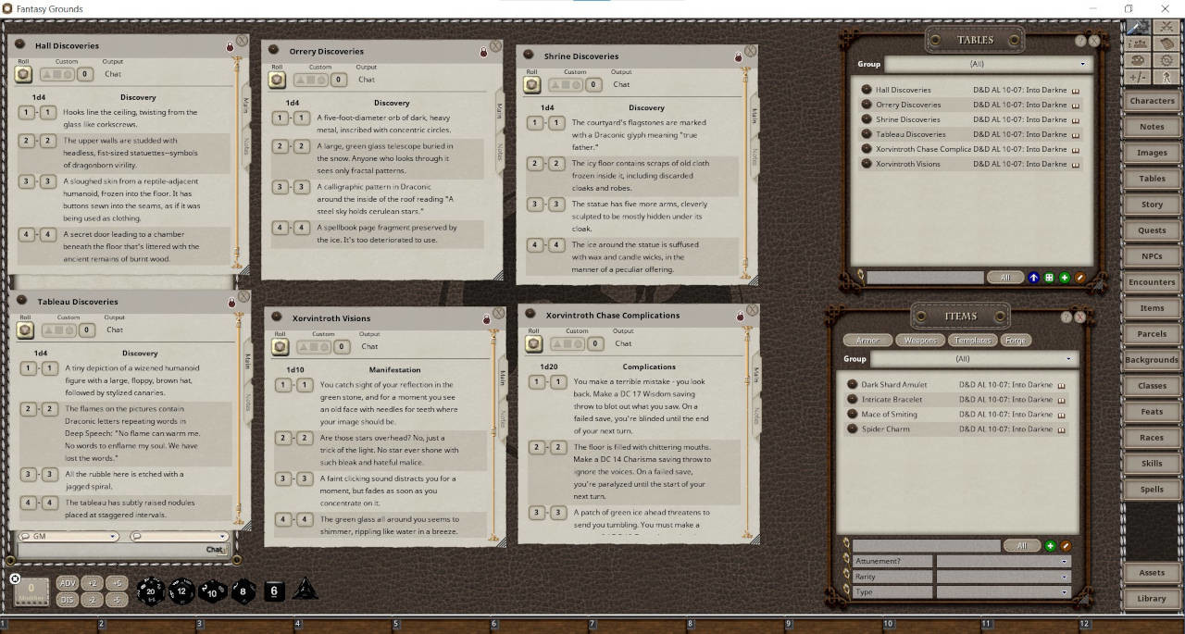
Task: Open the Library panel from the sidebar
Action: click(x=1151, y=599)
